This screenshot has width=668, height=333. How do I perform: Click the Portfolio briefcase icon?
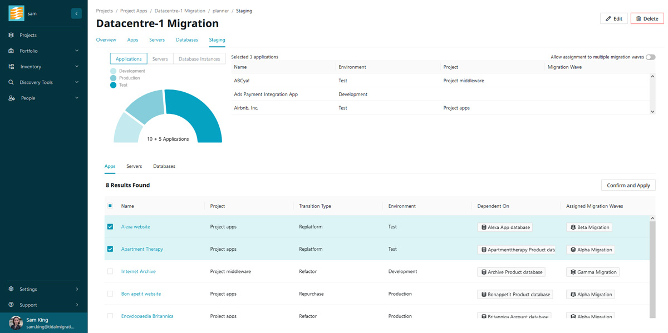11,51
